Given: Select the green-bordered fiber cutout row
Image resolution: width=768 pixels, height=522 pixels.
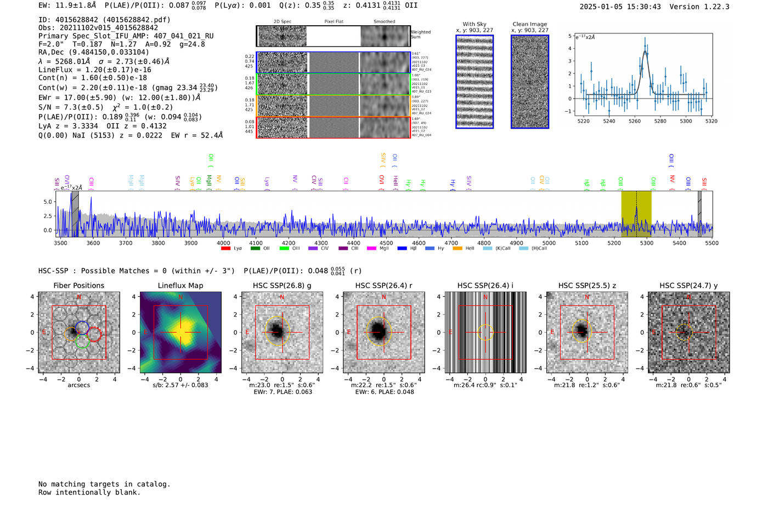Looking at the screenshot, I should (x=333, y=84).
